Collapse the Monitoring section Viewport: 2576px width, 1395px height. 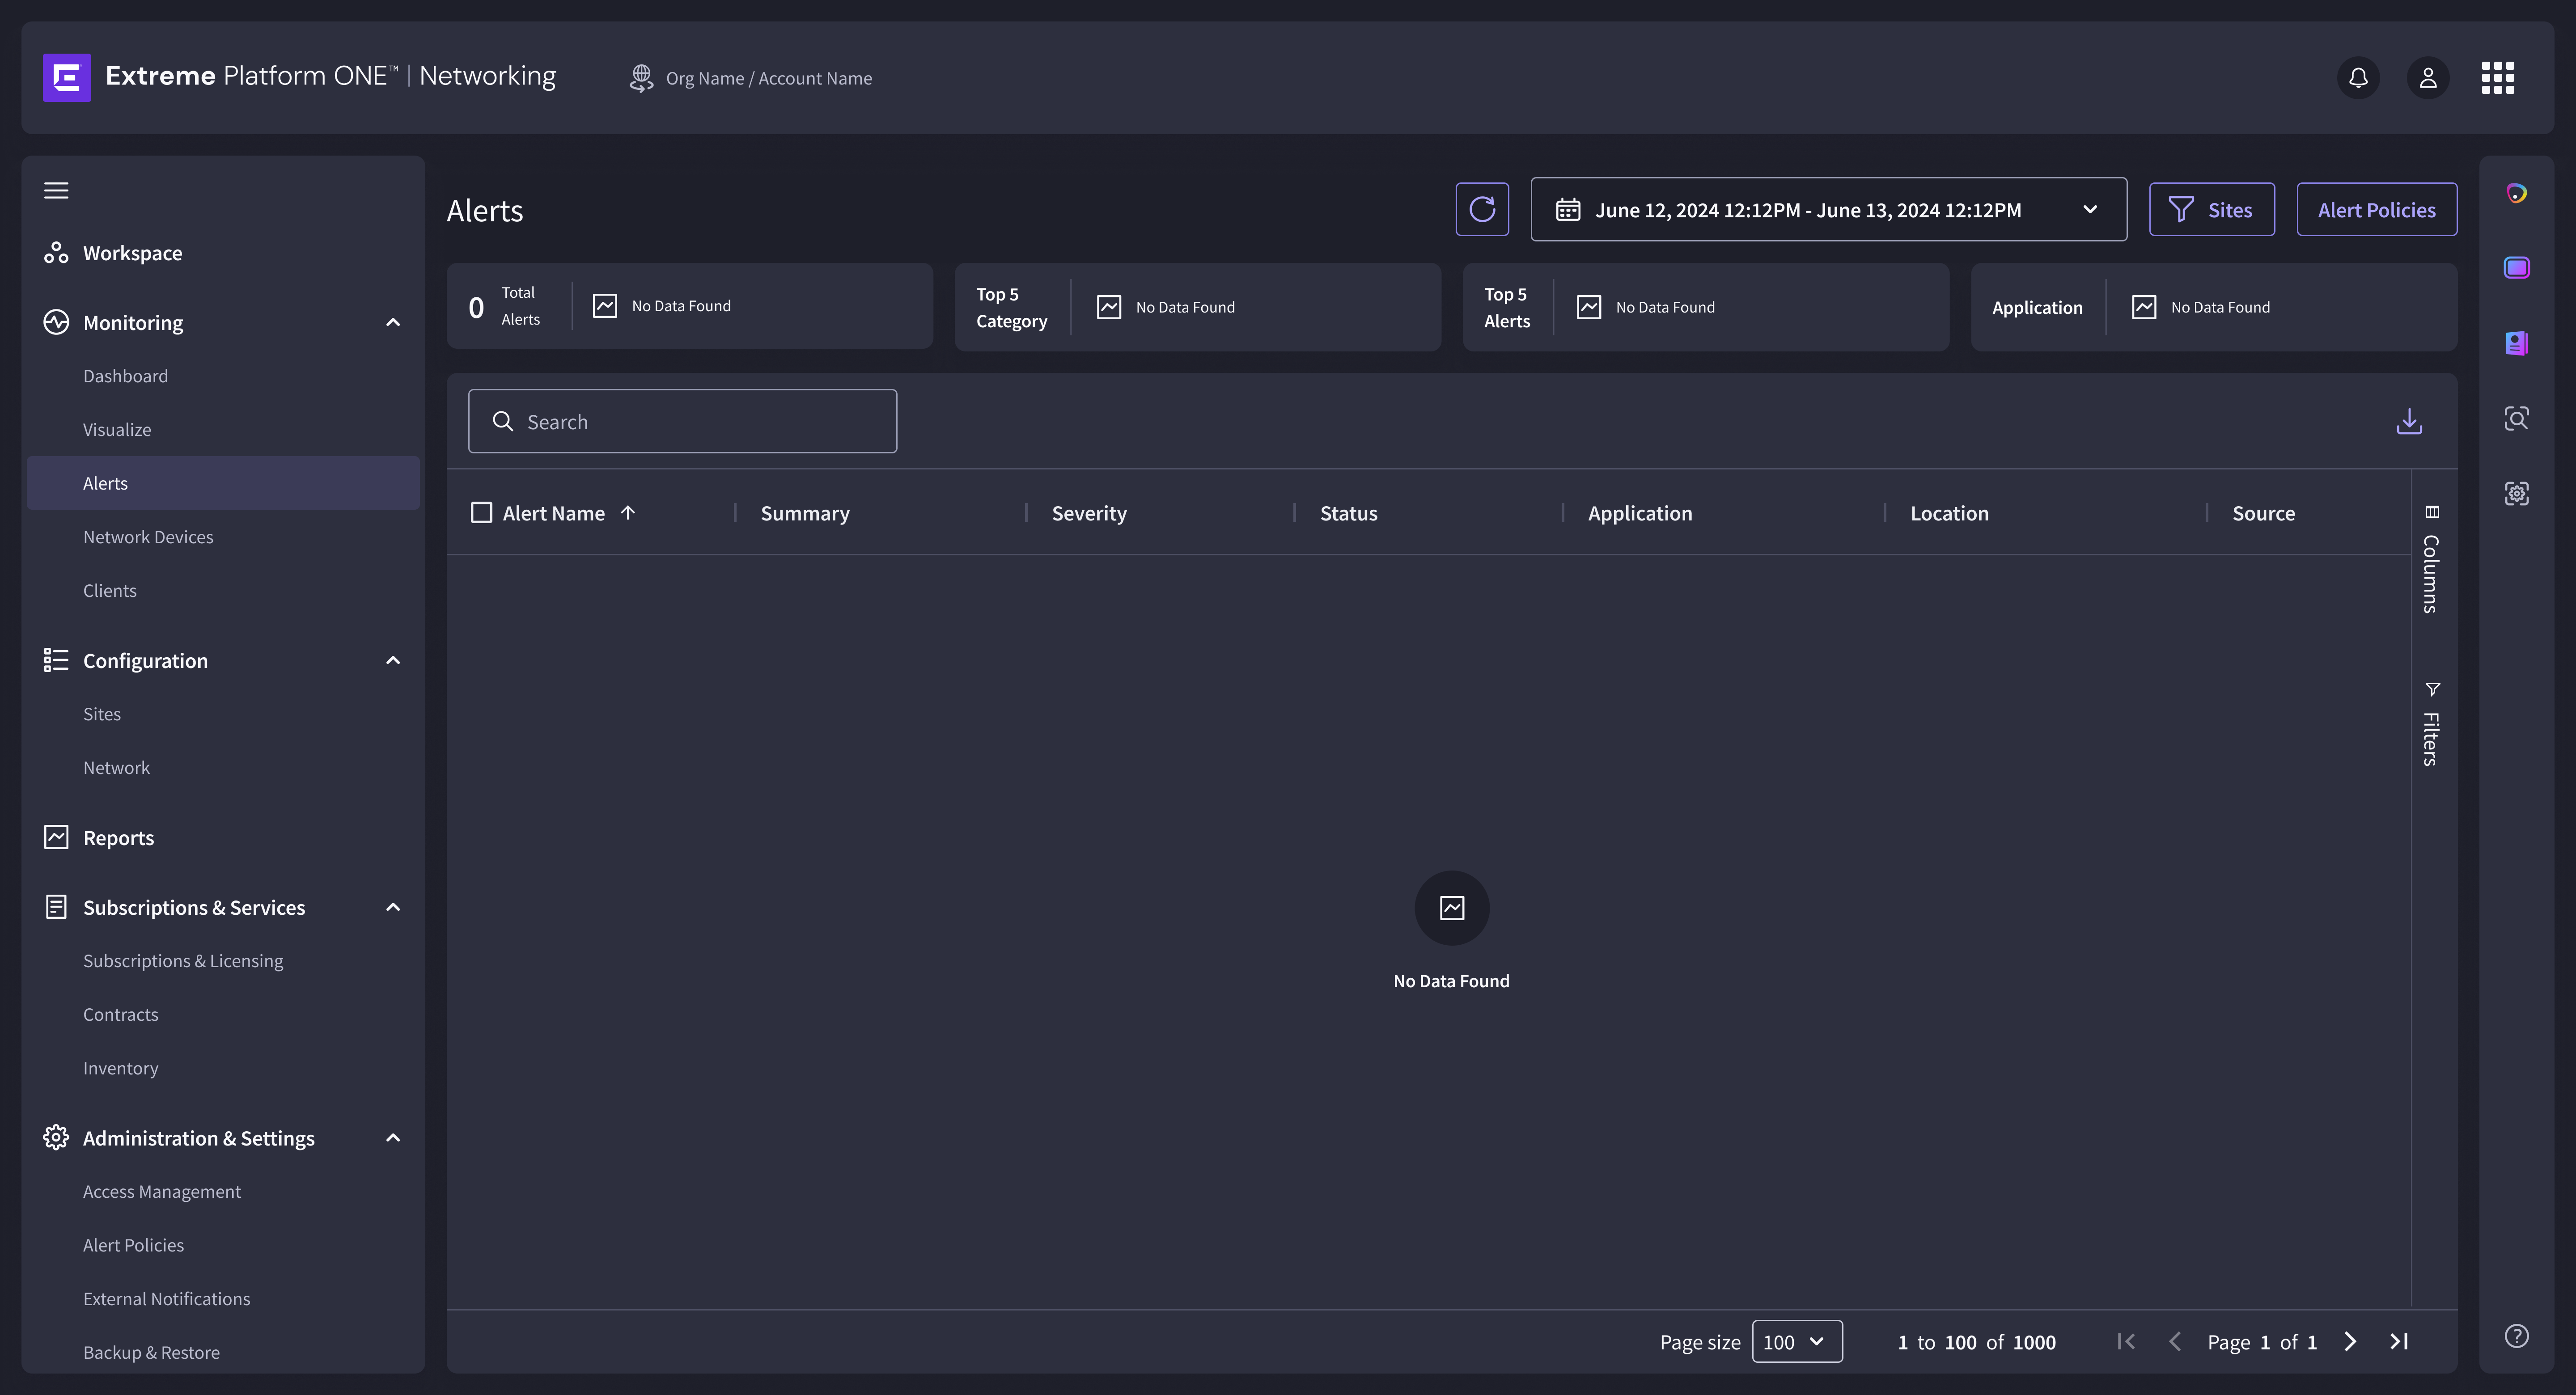pyautogui.click(x=393, y=322)
